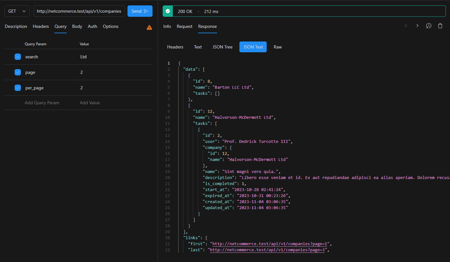Open the first page pagination link
This screenshot has height=262, width=450.
(x=268, y=244)
